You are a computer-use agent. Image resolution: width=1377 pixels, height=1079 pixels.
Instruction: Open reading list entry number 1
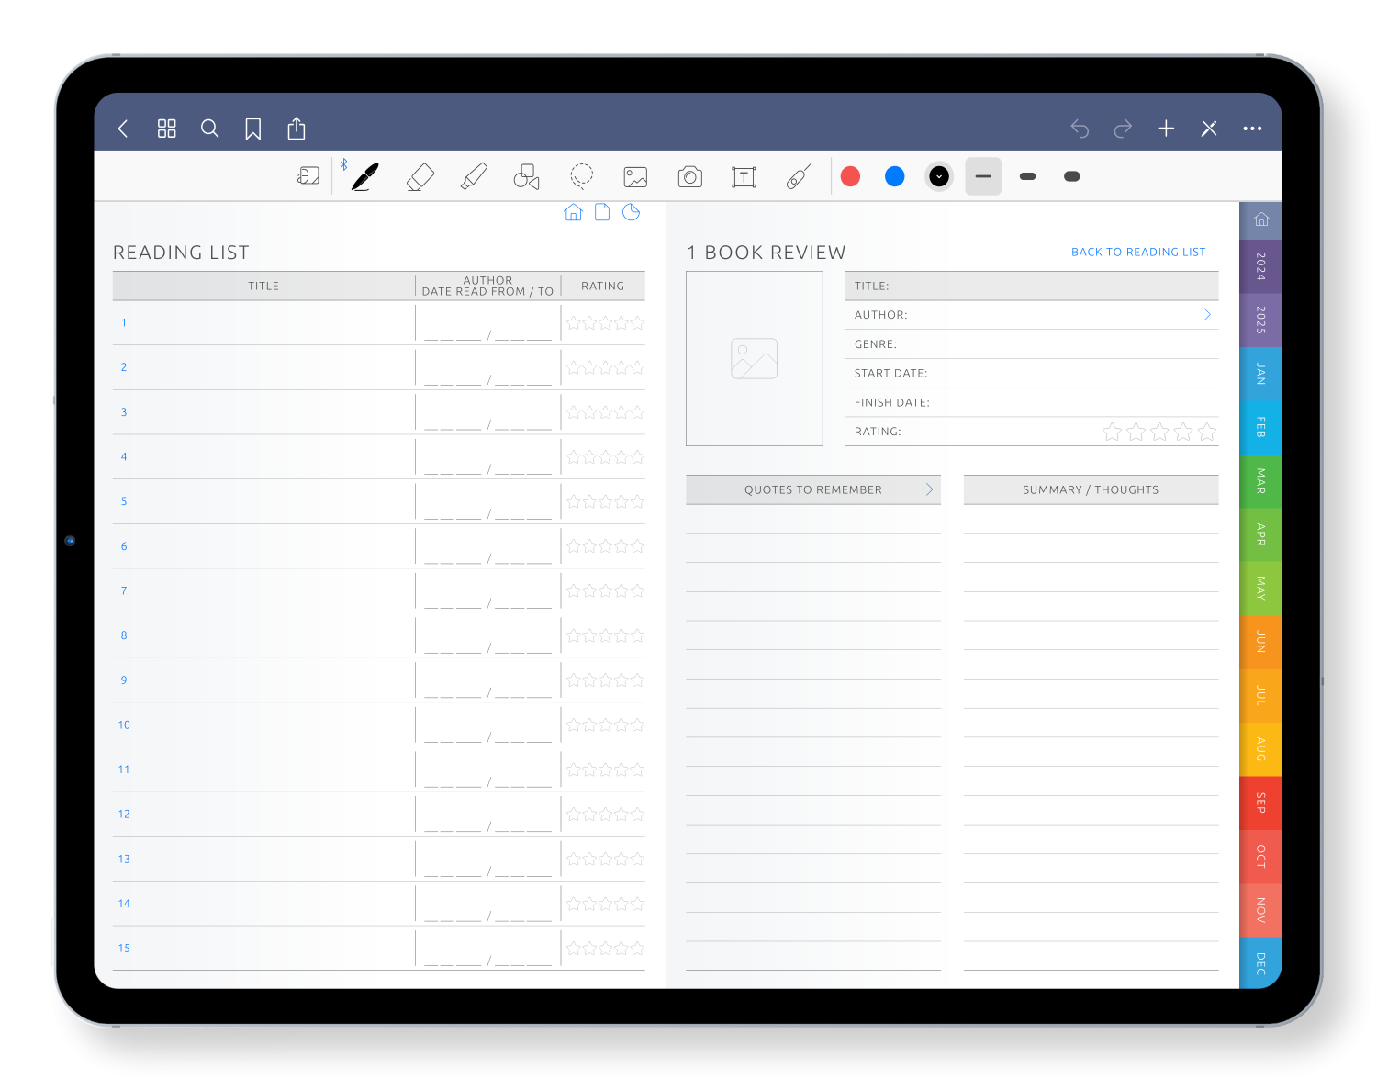pyautogui.click(x=124, y=323)
